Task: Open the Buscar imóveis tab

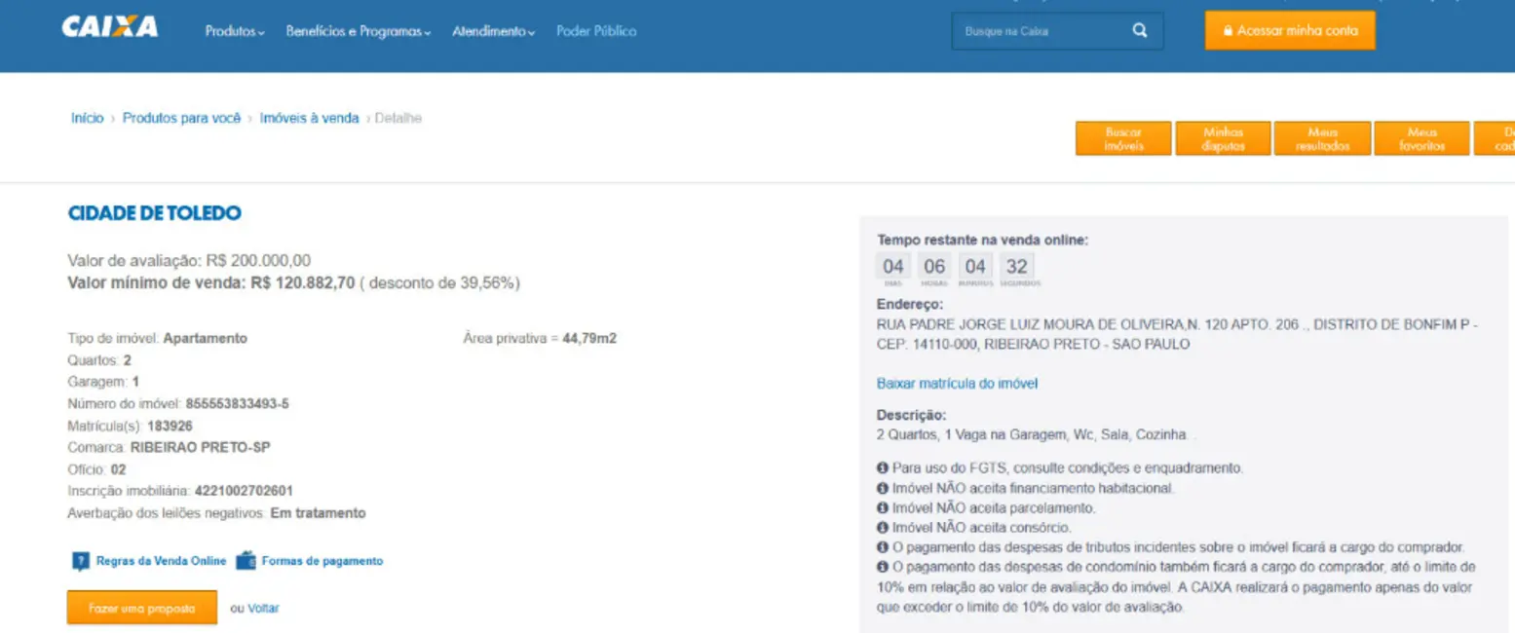Action: 1122,138
